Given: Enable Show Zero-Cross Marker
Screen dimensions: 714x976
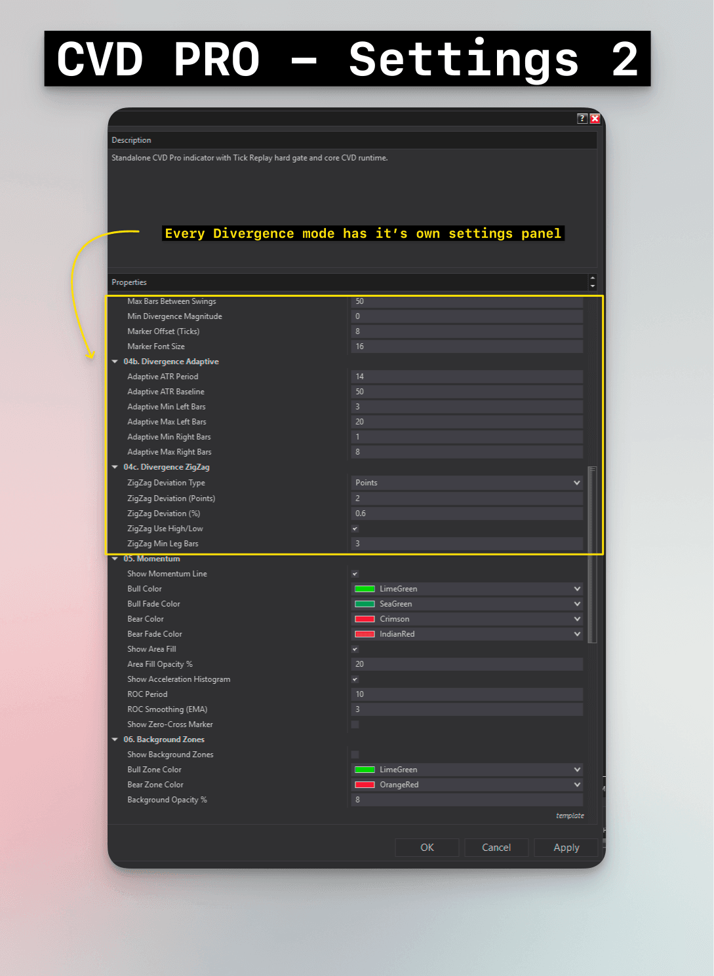Looking at the screenshot, I should [355, 724].
